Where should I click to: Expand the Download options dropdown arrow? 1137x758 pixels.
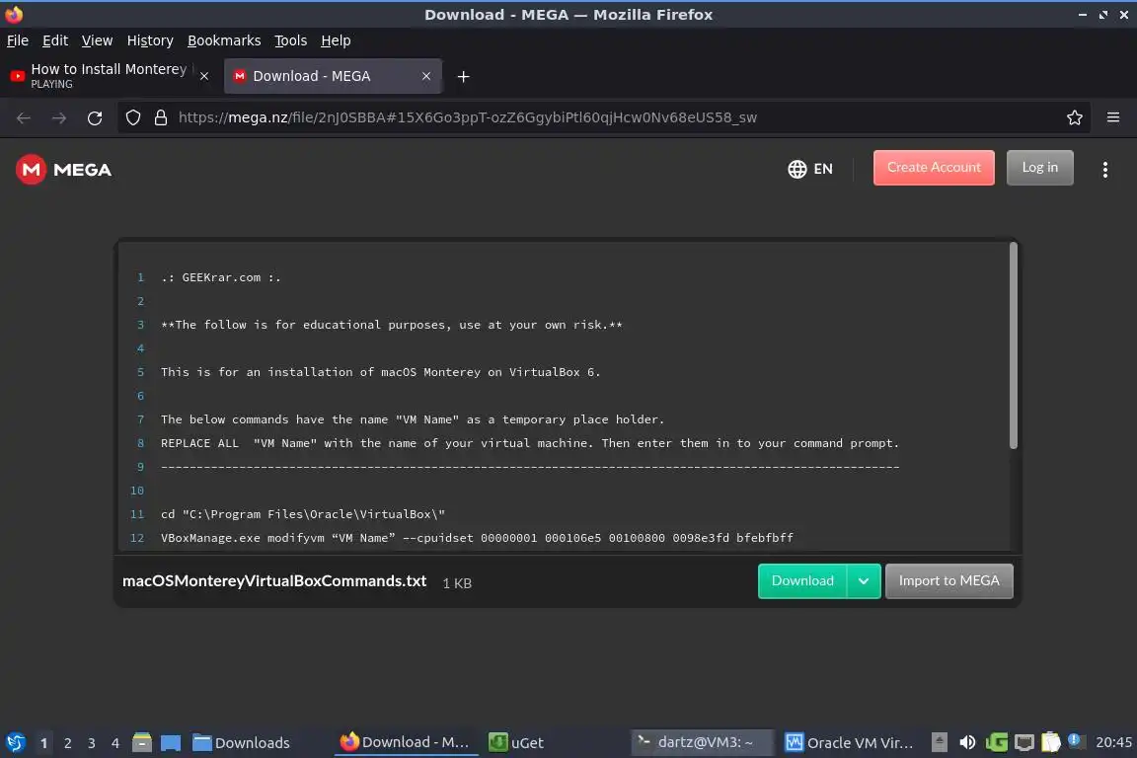click(864, 581)
